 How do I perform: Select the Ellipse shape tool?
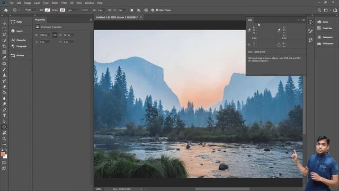point(4,127)
